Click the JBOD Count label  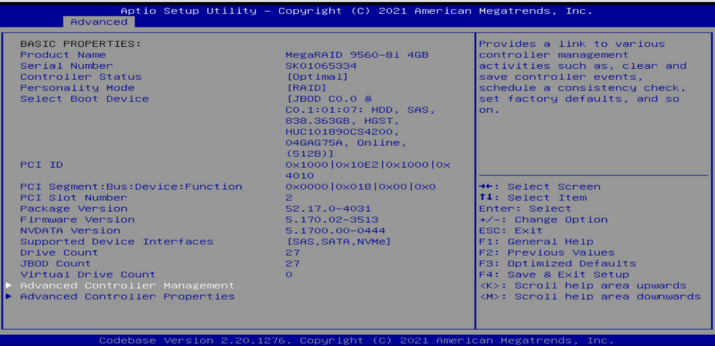pyautogui.click(x=56, y=263)
